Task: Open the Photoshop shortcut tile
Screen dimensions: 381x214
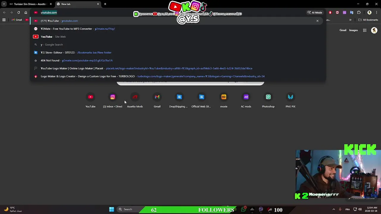Action: pos(268,100)
